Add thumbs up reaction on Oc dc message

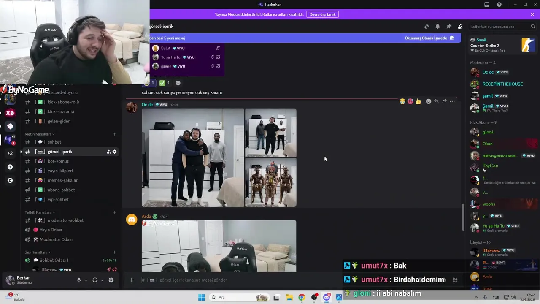point(418,101)
